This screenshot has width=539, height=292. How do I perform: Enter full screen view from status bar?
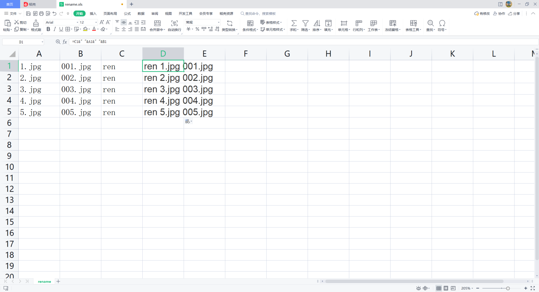click(533, 288)
